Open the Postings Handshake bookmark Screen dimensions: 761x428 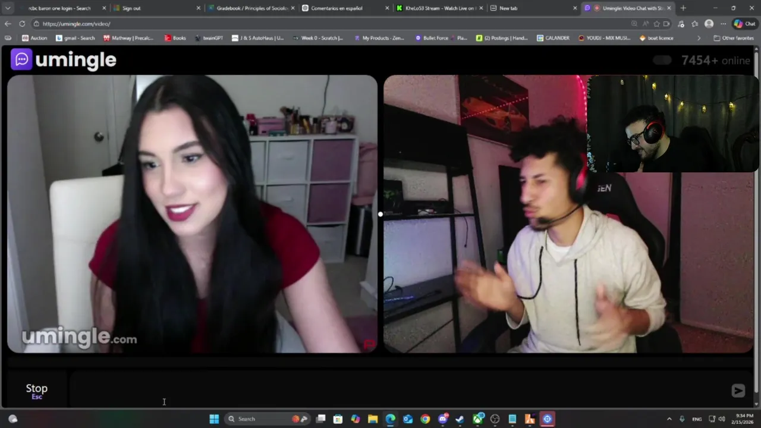click(x=501, y=38)
